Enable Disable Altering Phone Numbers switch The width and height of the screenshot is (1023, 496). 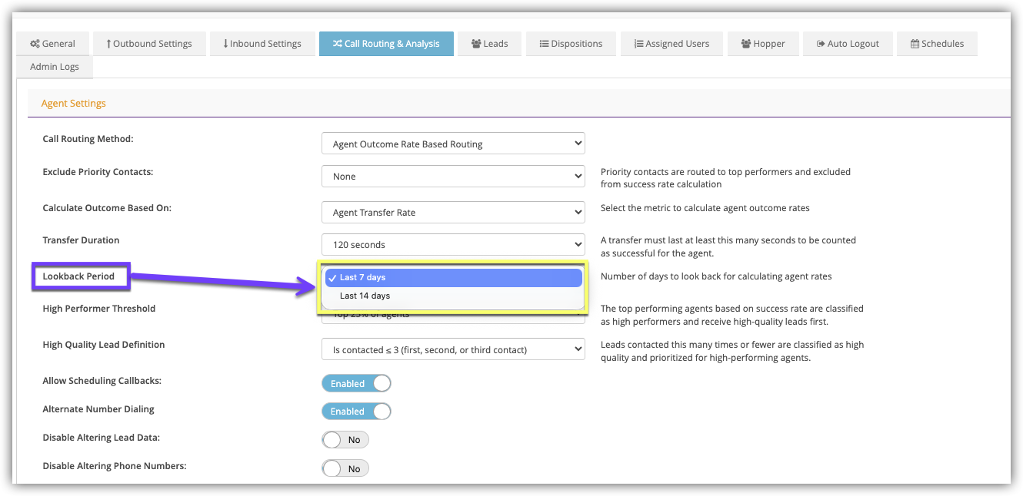[345, 468]
